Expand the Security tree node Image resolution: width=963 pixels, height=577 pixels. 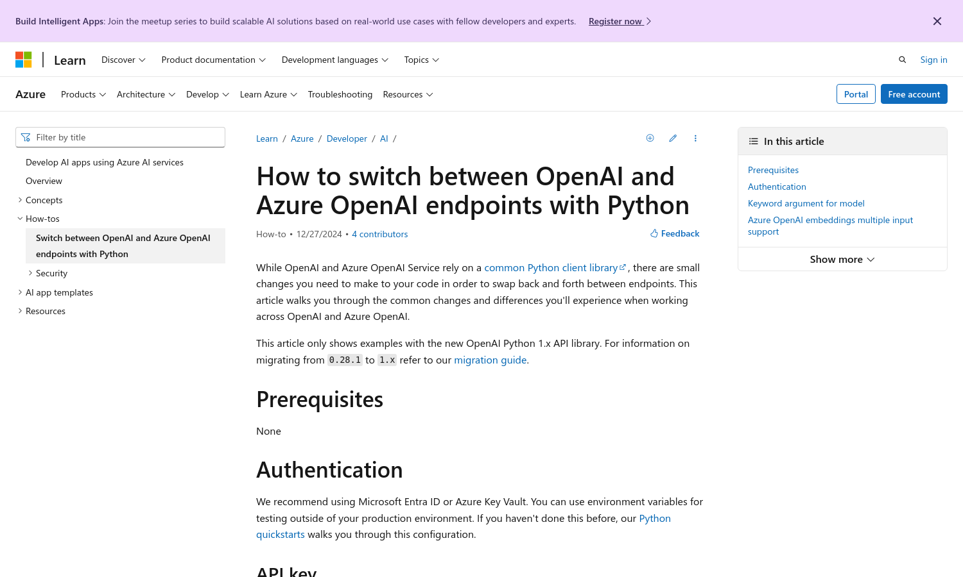tap(30, 273)
